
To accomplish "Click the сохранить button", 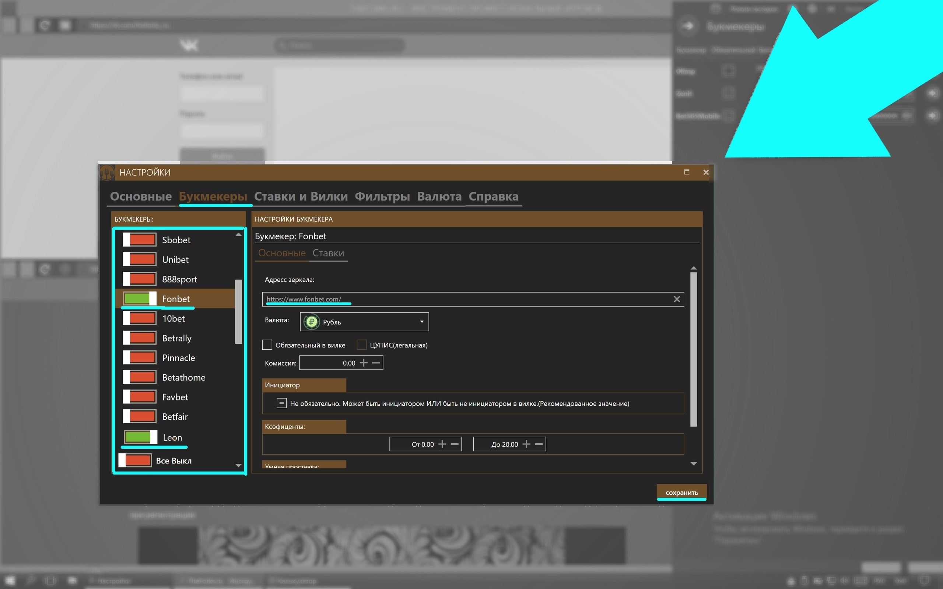I will tap(681, 493).
